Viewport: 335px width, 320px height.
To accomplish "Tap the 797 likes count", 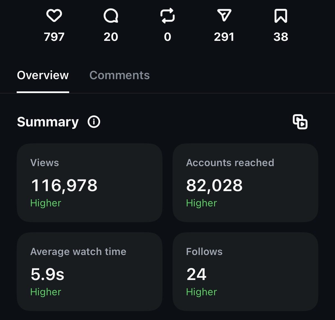I will click(54, 37).
